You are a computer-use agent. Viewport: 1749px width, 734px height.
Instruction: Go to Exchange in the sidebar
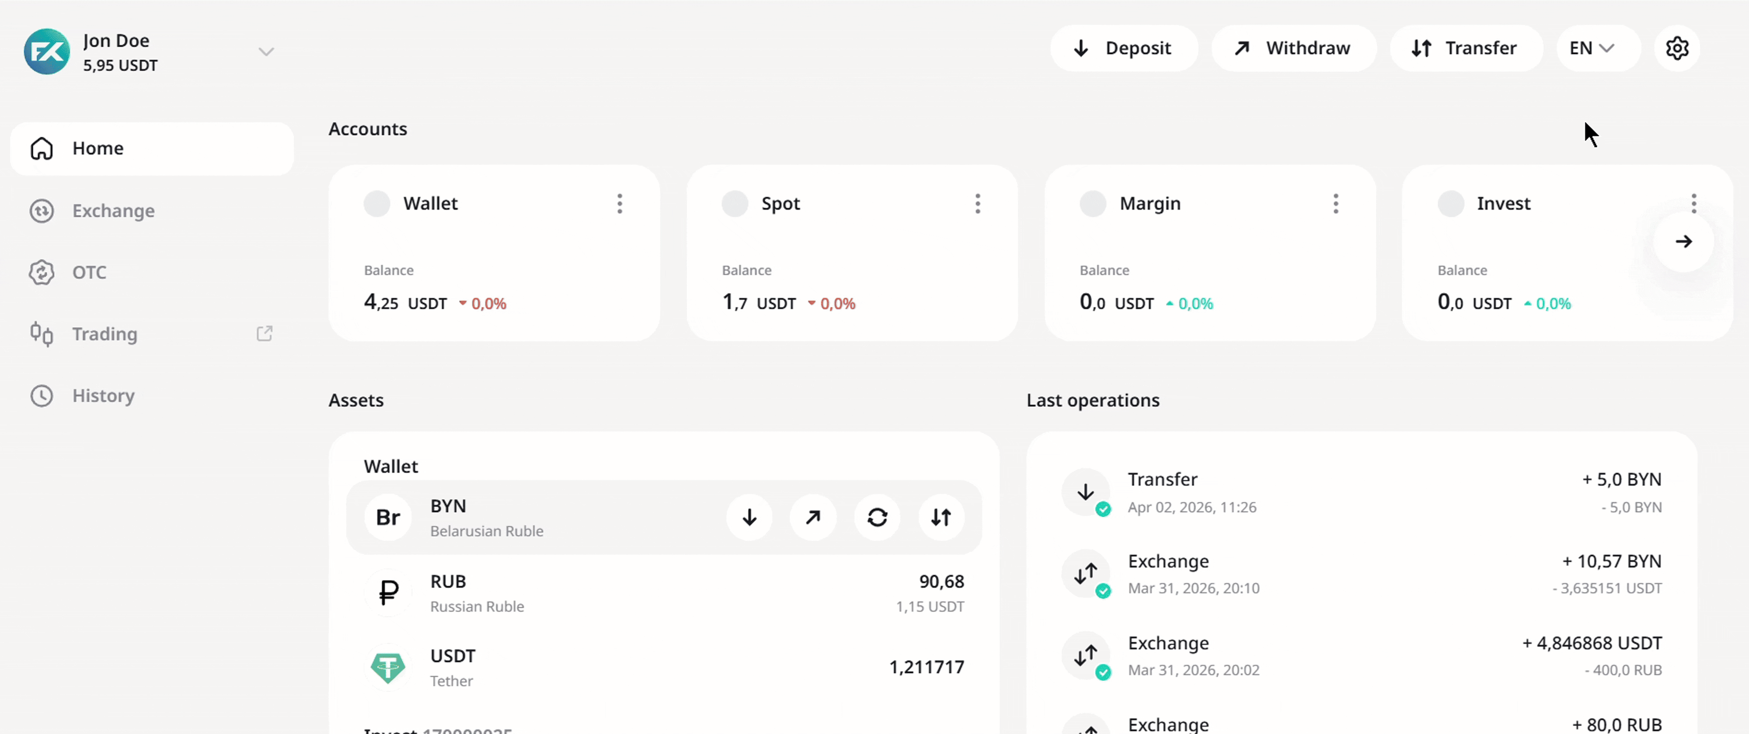click(113, 211)
